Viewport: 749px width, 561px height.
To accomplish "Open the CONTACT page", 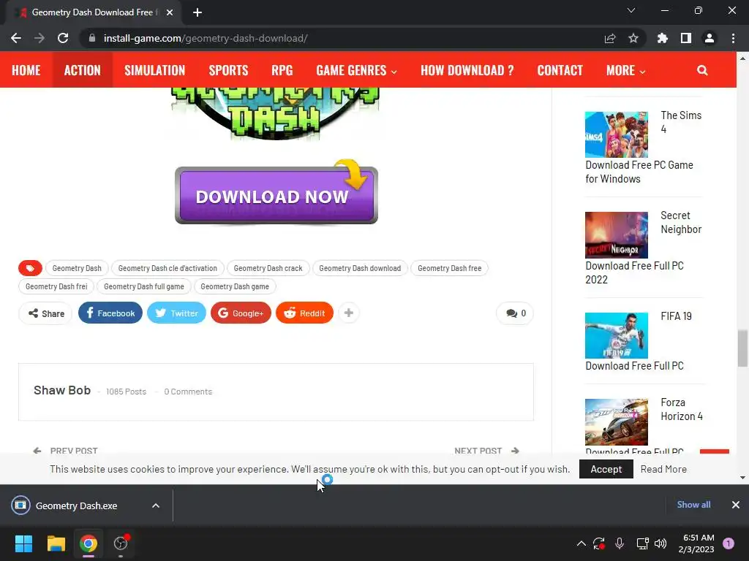I will click(560, 70).
